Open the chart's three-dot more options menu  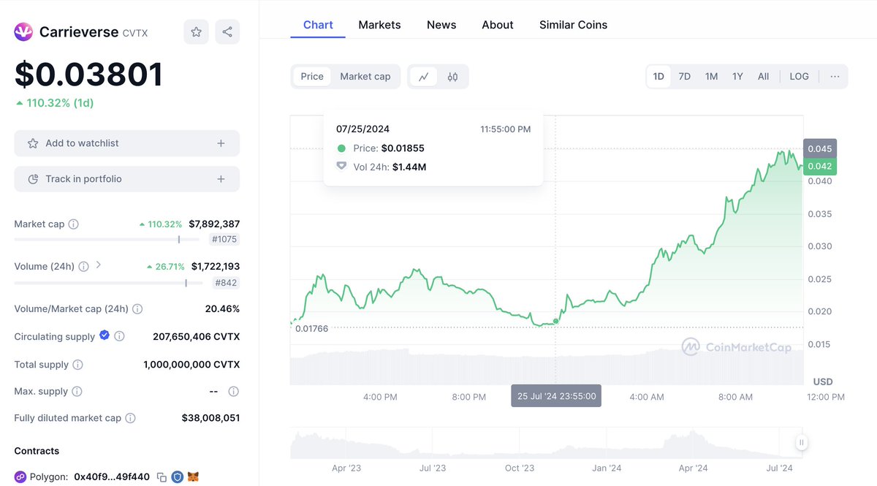pos(835,76)
